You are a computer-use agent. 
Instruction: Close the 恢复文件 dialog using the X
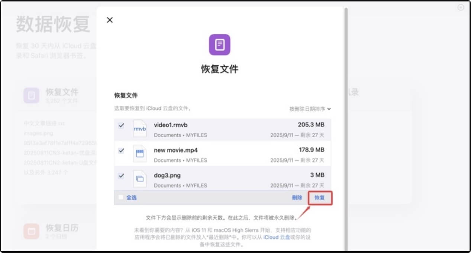(110, 20)
